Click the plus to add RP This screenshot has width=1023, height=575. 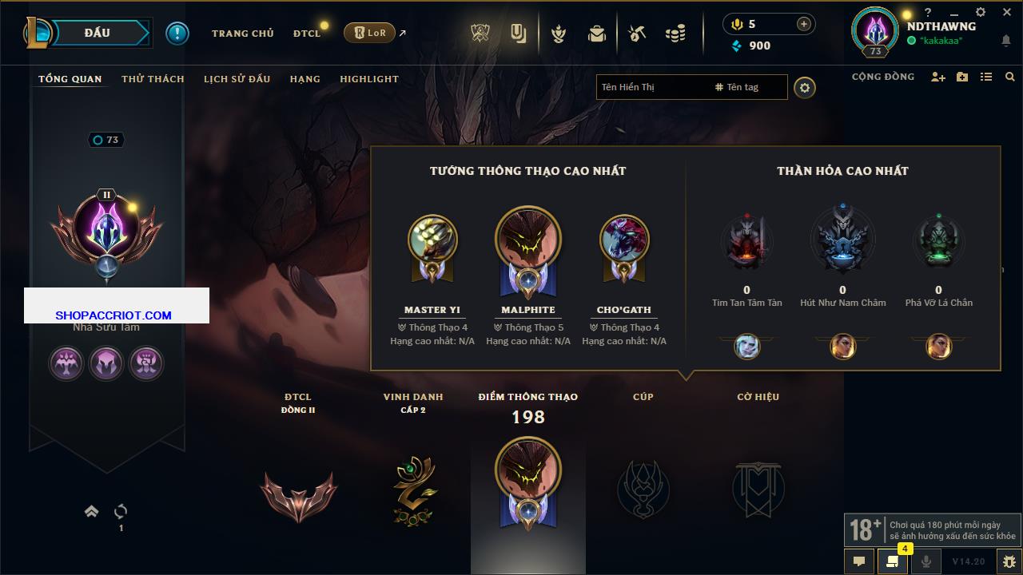[804, 24]
